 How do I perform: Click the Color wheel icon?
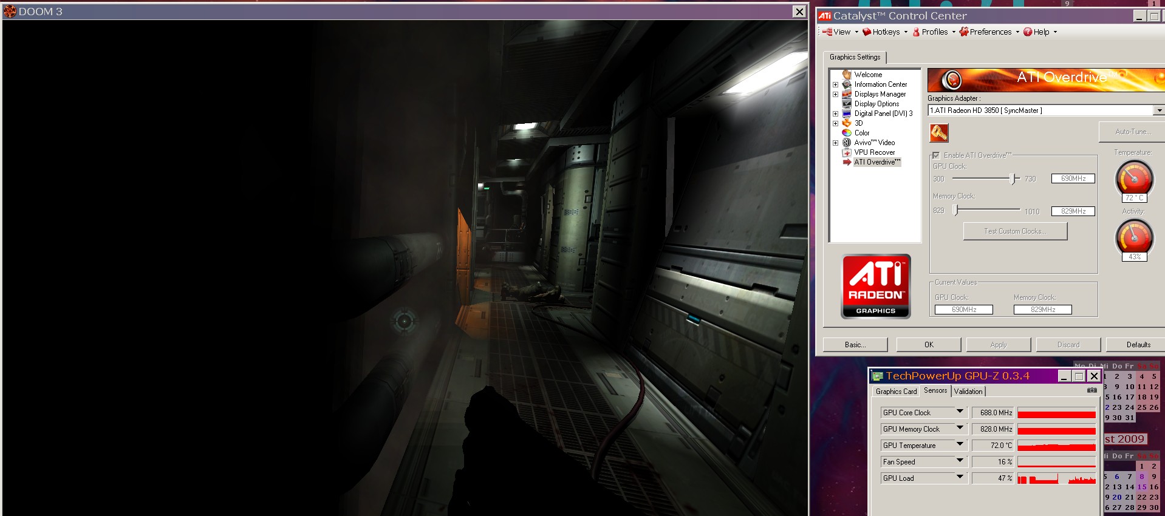click(x=847, y=133)
